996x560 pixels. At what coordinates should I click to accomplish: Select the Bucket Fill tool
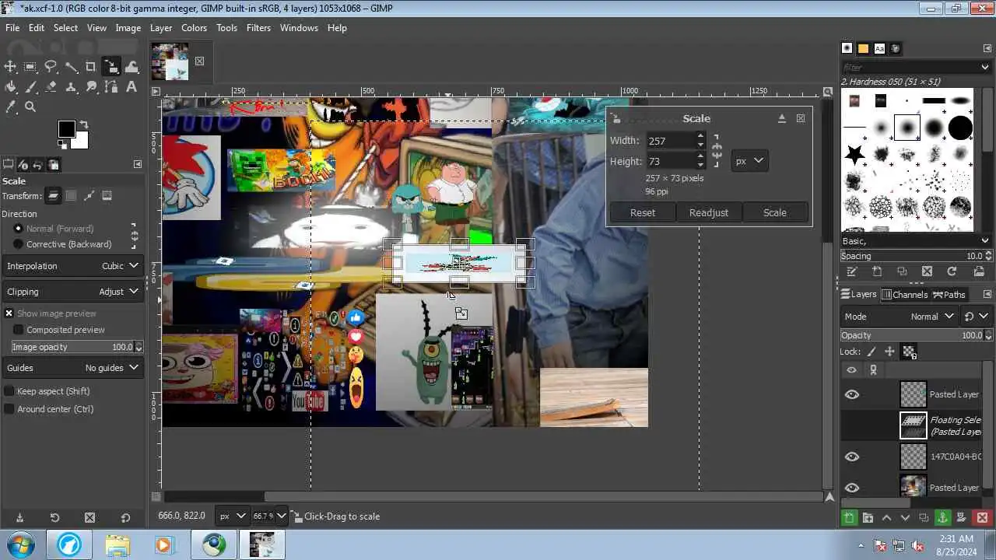(11, 87)
